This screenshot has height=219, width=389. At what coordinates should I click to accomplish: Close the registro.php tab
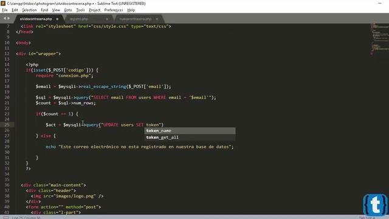click(x=107, y=19)
